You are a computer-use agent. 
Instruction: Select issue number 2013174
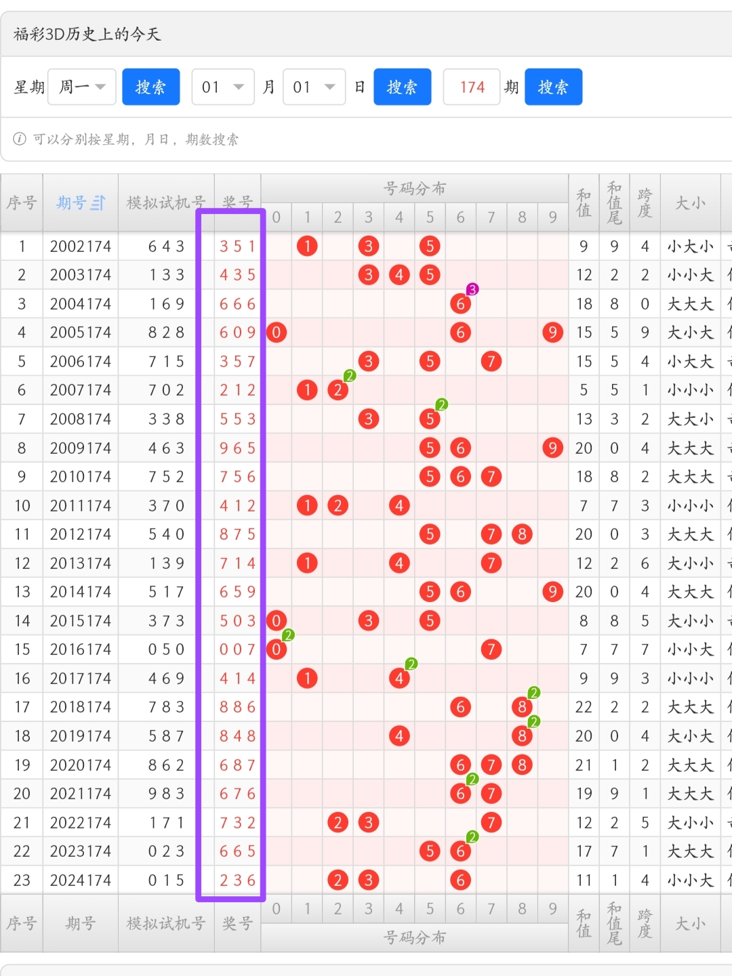81,564
